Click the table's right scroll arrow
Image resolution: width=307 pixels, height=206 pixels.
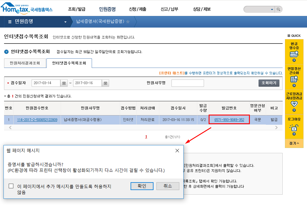coord(276,127)
